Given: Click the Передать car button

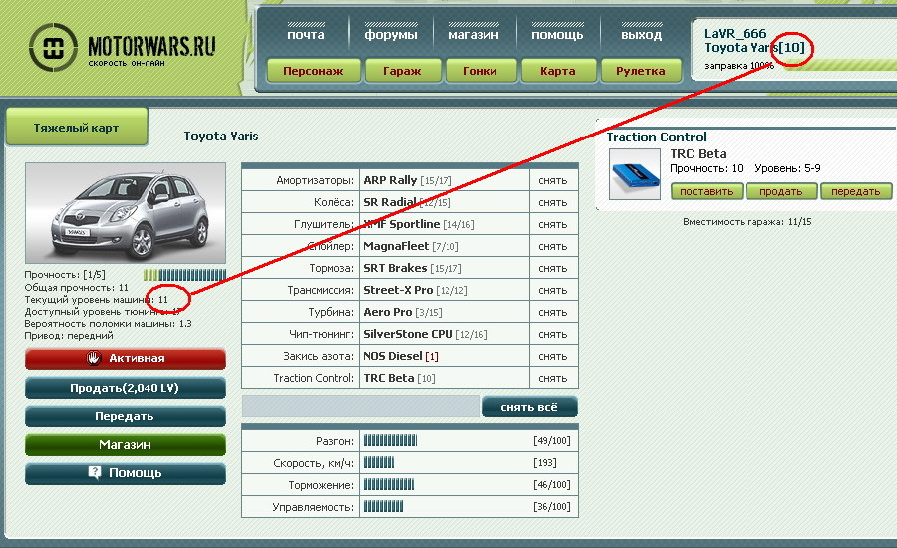Looking at the screenshot, I should [126, 416].
